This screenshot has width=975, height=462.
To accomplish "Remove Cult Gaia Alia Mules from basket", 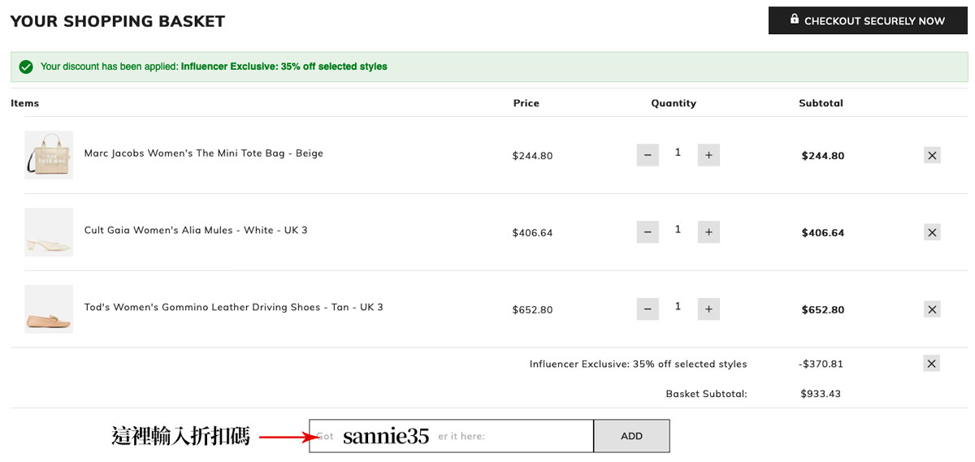I will (x=932, y=232).
